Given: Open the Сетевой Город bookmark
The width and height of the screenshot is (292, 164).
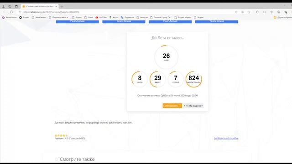Looking at the screenshot, I should [161, 17].
